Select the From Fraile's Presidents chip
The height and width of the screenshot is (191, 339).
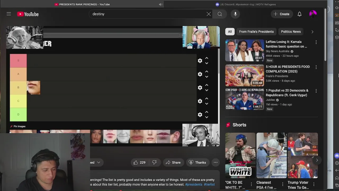(256, 32)
